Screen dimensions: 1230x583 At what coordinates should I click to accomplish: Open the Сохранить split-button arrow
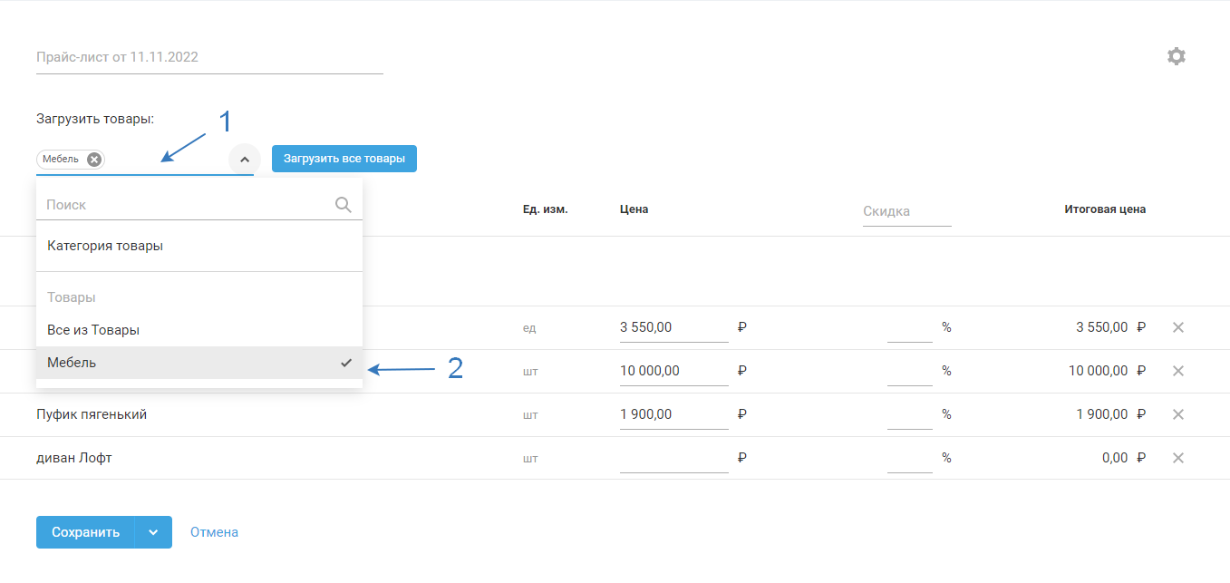coord(153,532)
